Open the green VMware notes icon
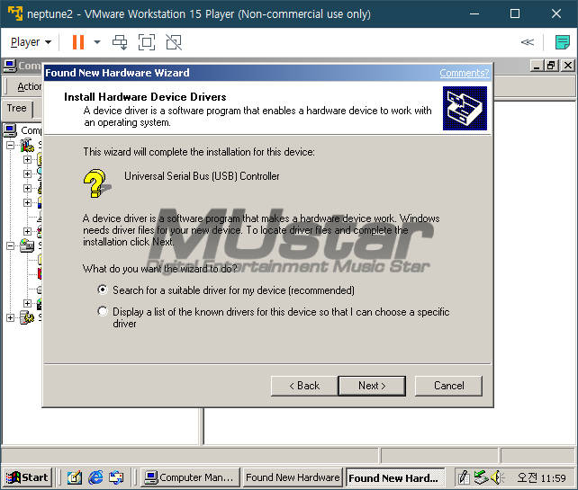The height and width of the screenshot is (490, 578). tap(563, 42)
